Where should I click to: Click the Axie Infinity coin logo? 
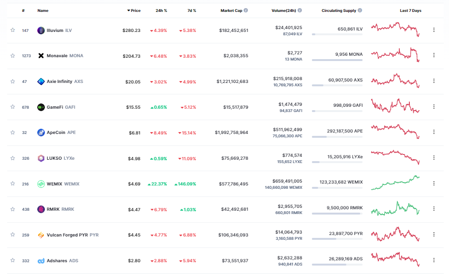tap(41, 82)
